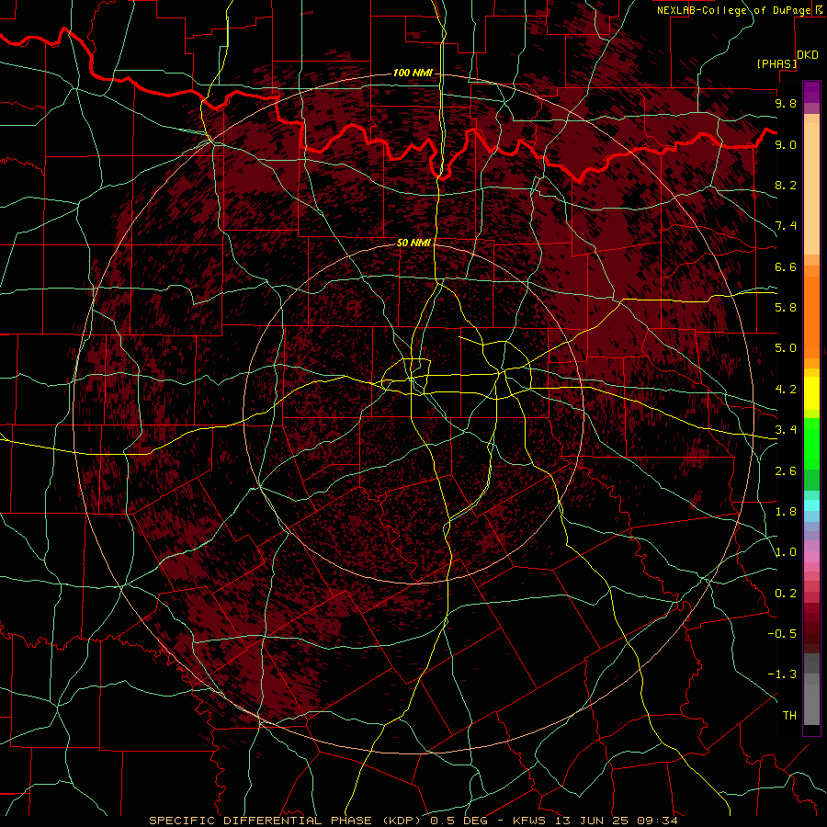The width and height of the screenshot is (827, 827).
Task: Click the 0.2 scale value
Action: pos(786,594)
